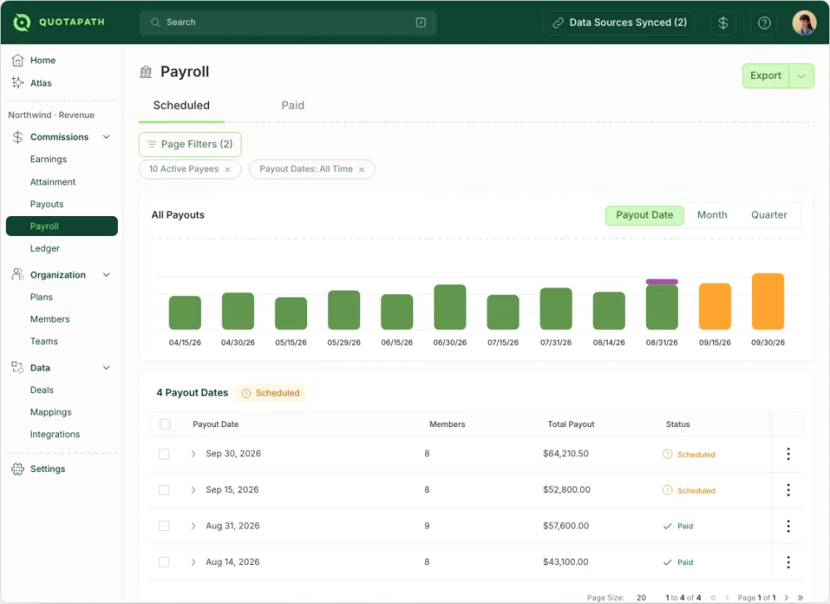Collapse the Data section chevron
Viewport: 830px width, 604px height.
pos(106,368)
